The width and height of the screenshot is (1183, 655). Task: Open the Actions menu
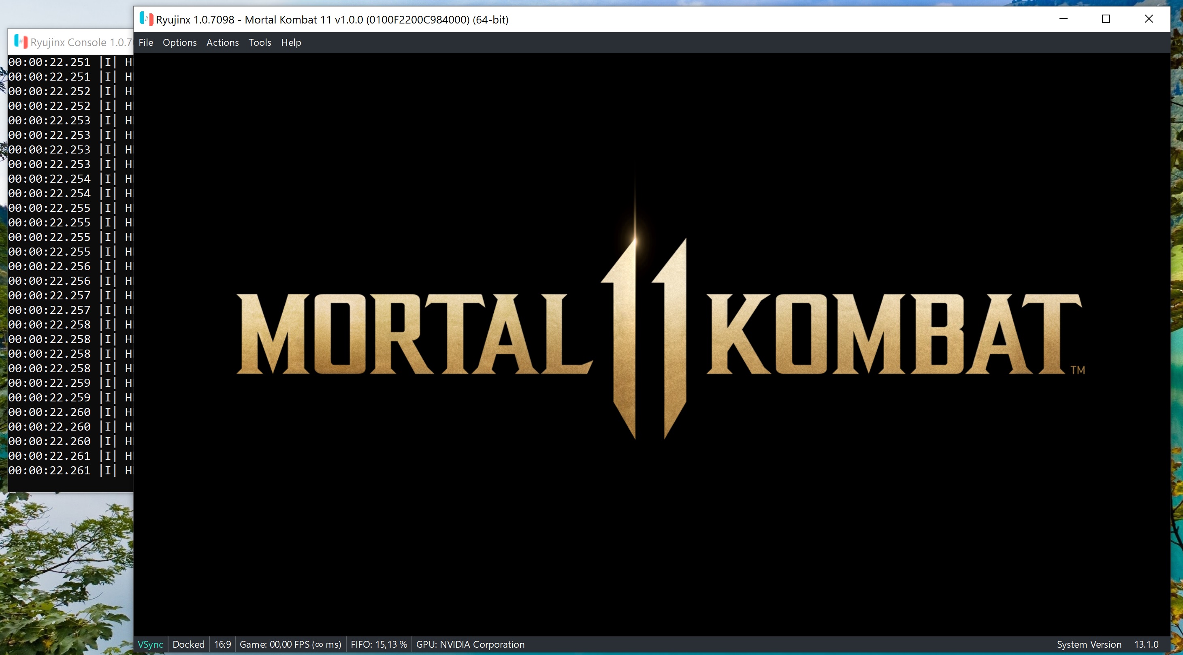tap(222, 42)
